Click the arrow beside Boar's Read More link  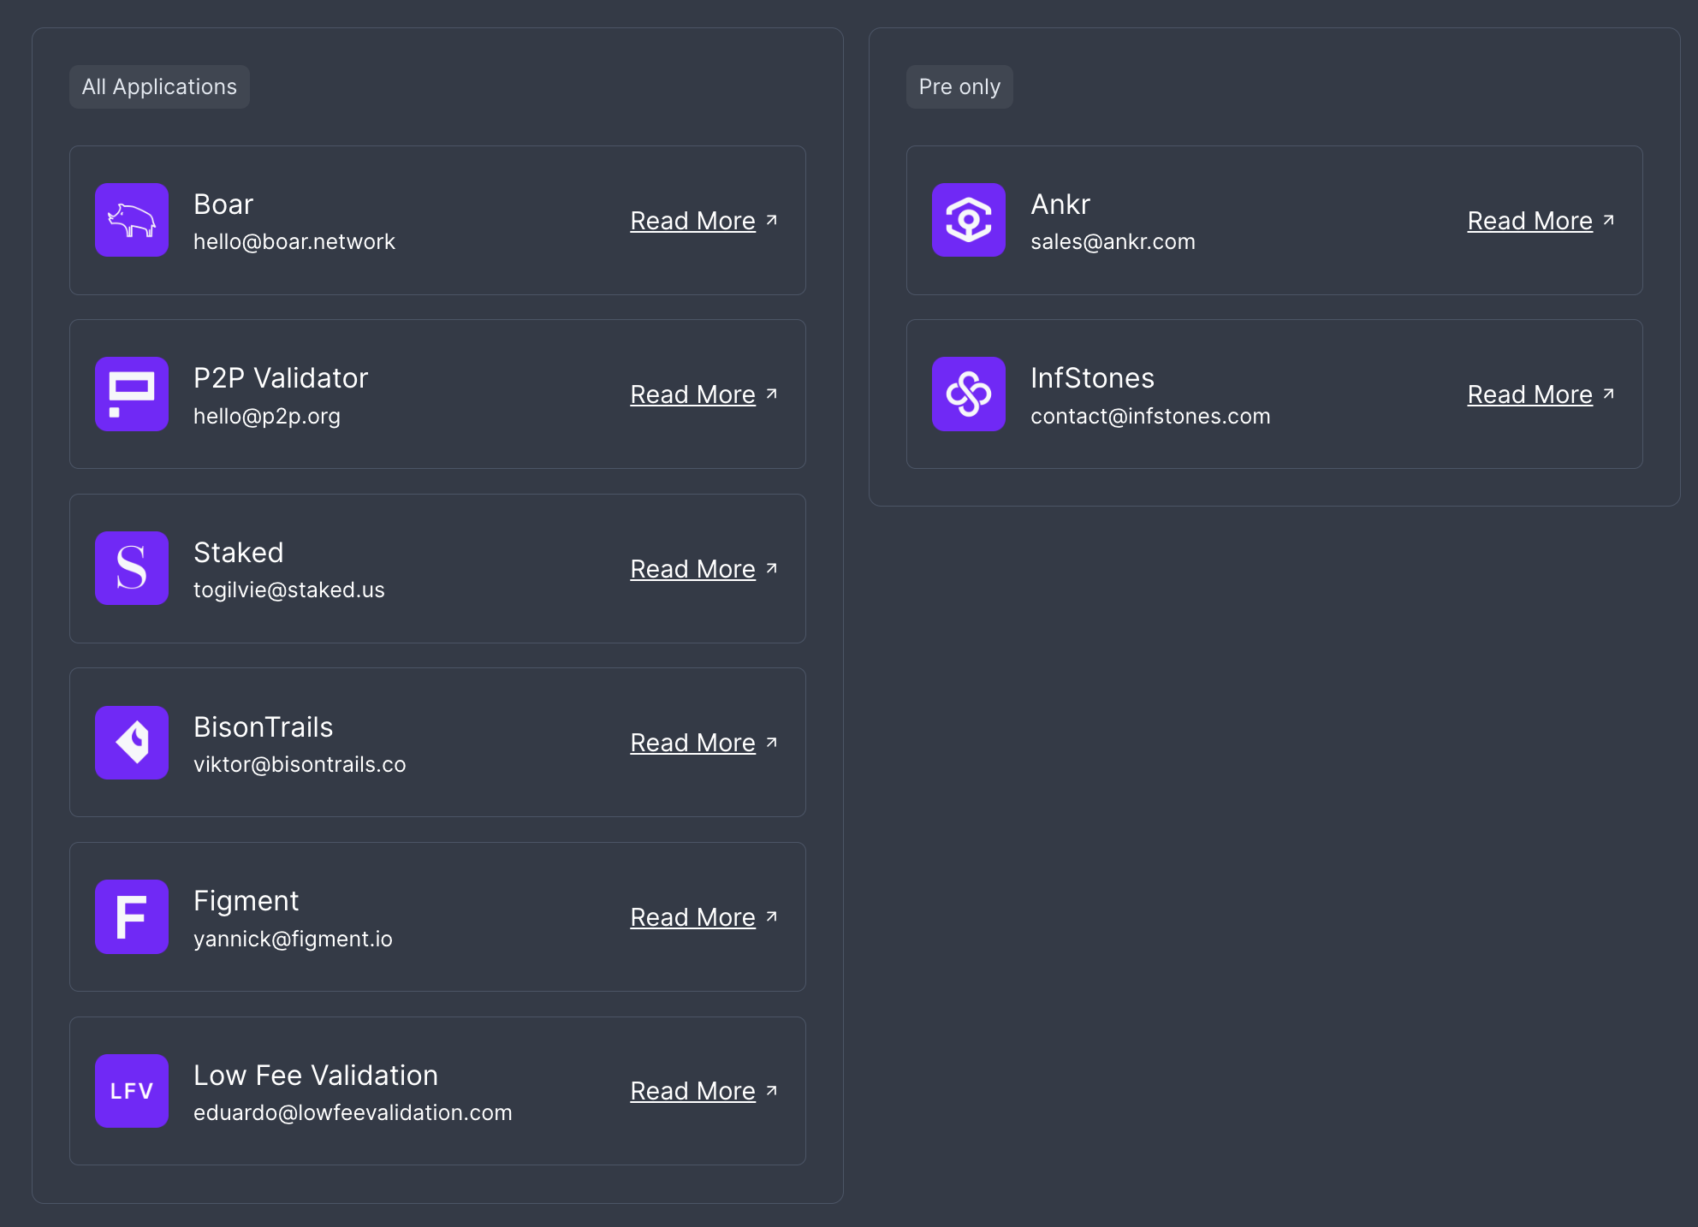[771, 218]
